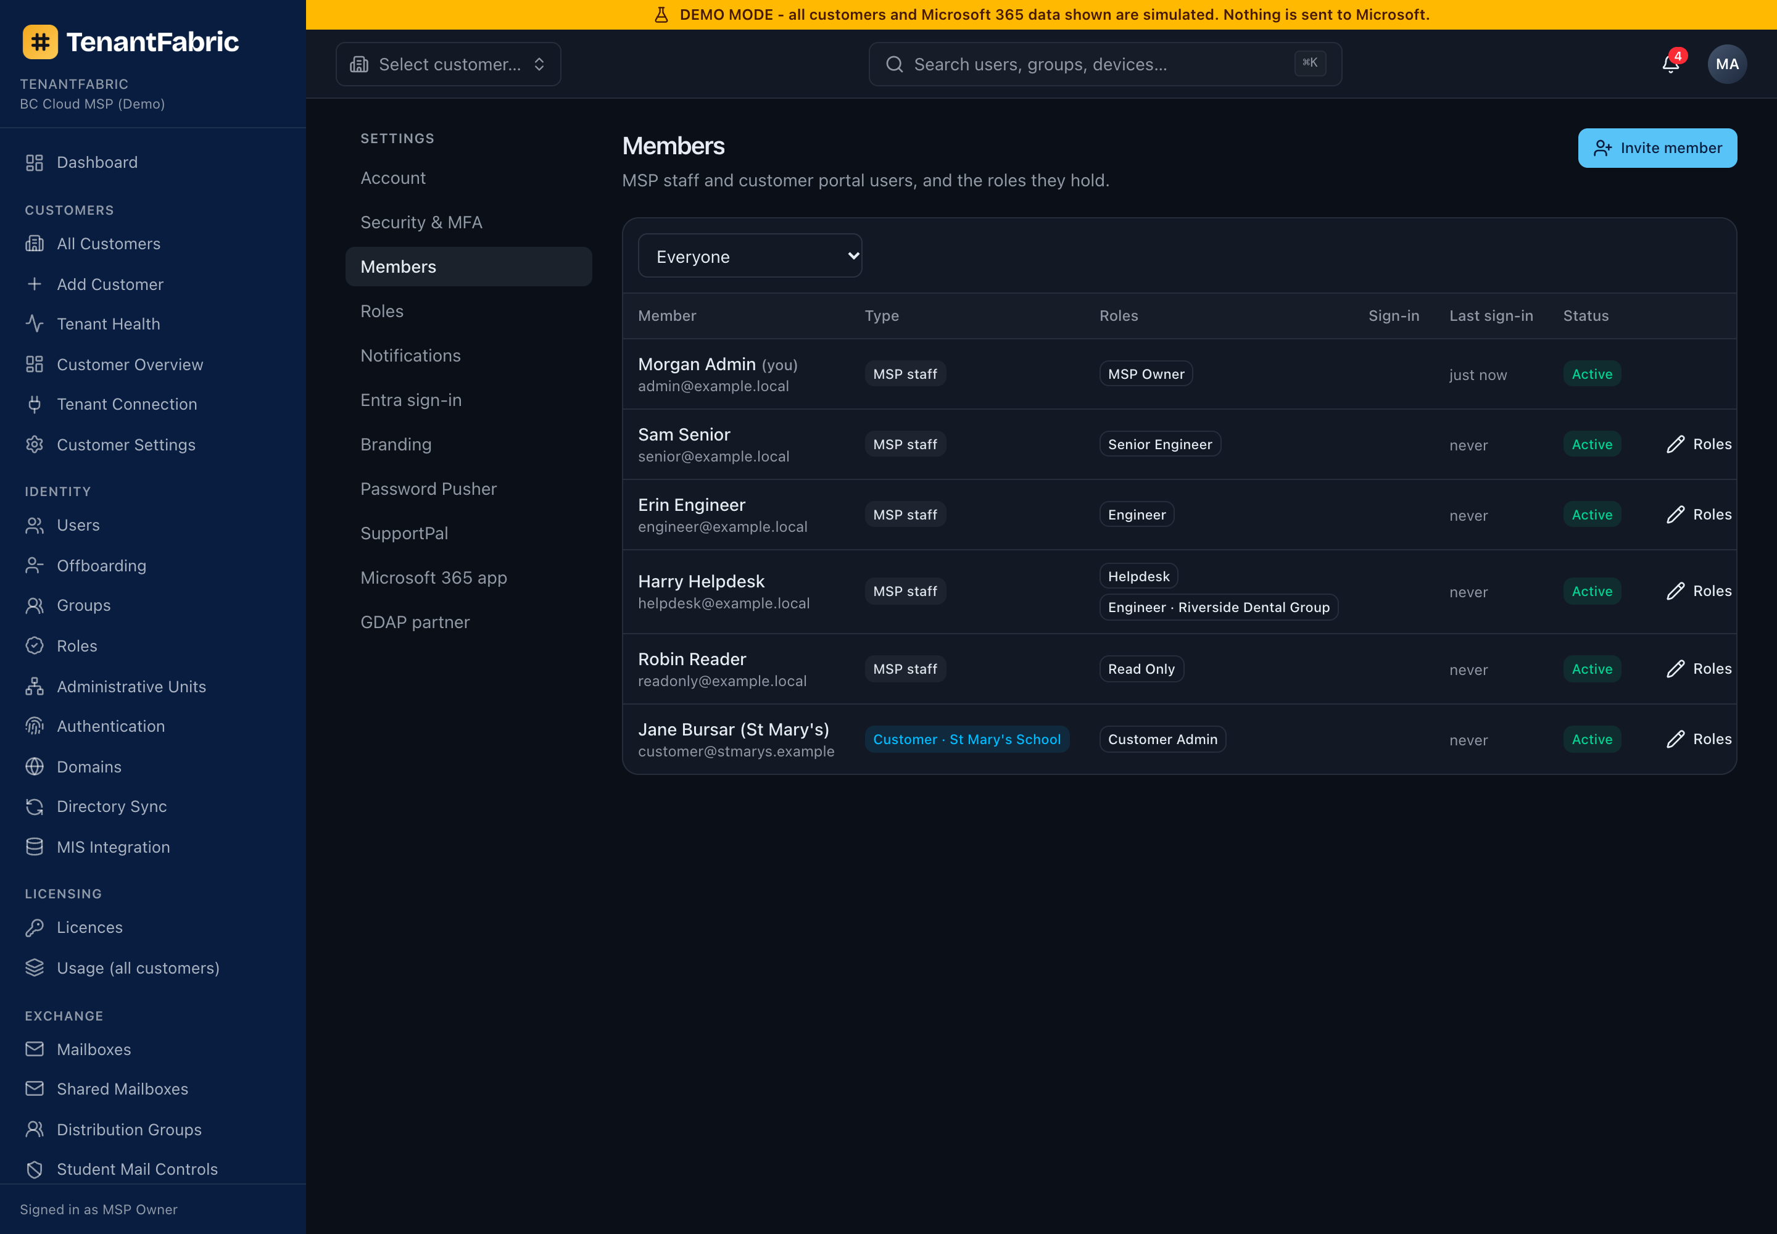Open the SupportPal settings
The width and height of the screenshot is (1777, 1234).
(x=468, y=534)
